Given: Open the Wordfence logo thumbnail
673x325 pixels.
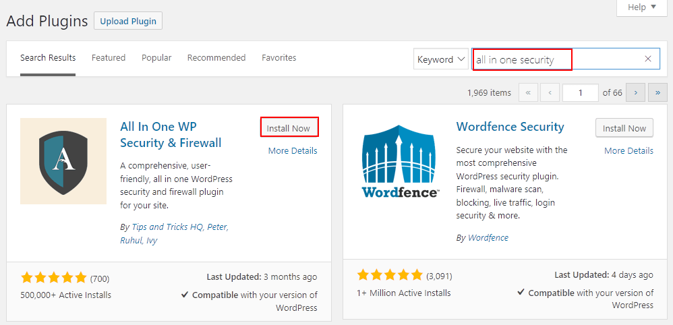Looking at the screenshot, I should pos(399,161).
